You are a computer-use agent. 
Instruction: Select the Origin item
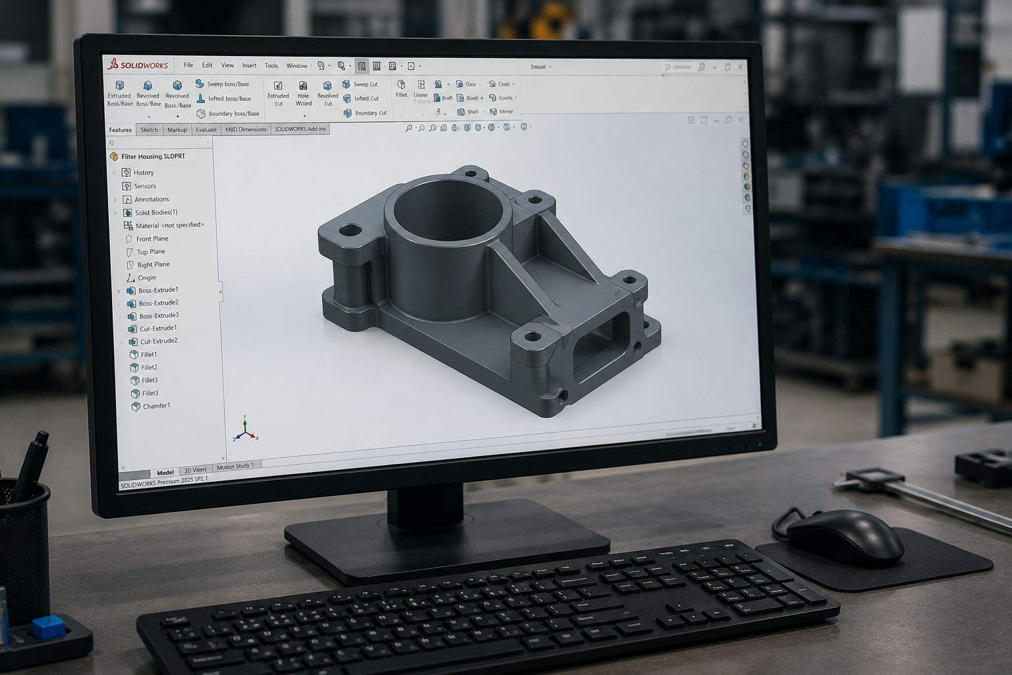[x=141, y=278]
